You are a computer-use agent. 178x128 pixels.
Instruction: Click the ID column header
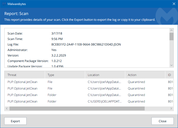point(170,75)
